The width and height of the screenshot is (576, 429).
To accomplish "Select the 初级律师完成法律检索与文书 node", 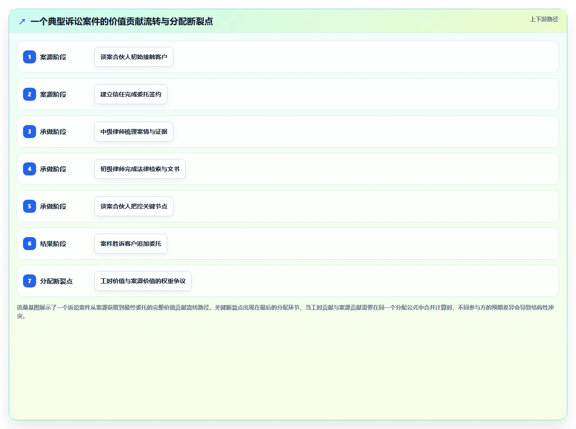I will (x=140, y=169).
